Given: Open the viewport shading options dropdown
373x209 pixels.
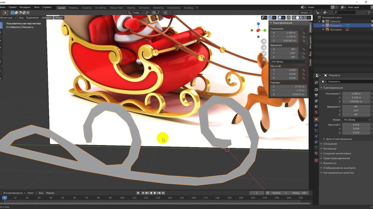Looking at the screenshot, I should 309,18.
